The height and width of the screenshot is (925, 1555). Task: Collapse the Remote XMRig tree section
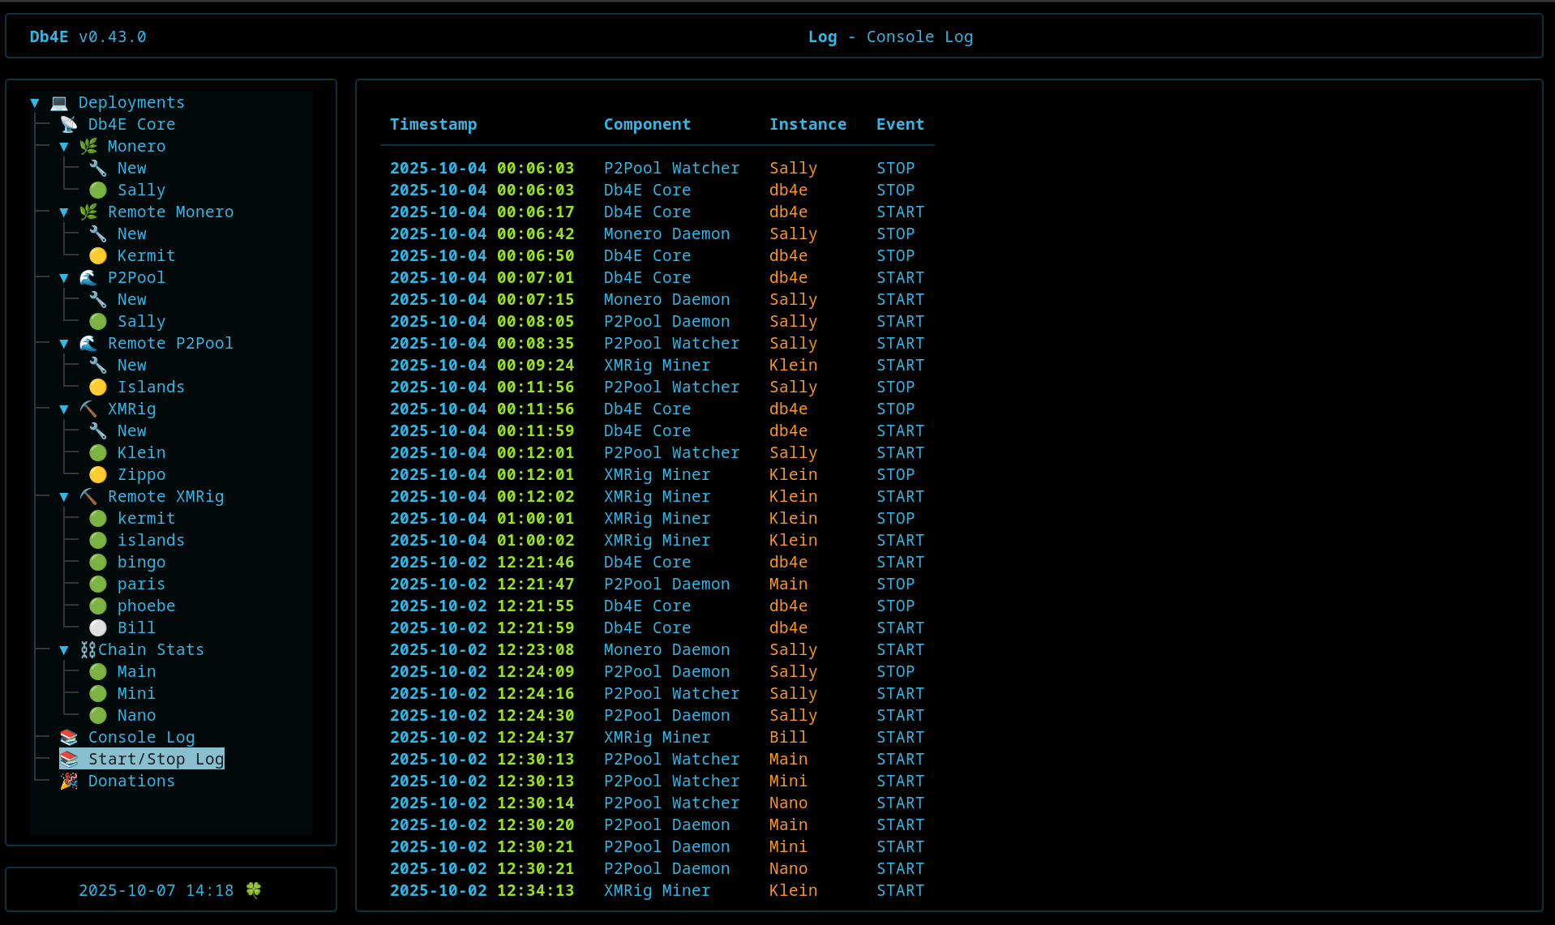coord(64,497)
